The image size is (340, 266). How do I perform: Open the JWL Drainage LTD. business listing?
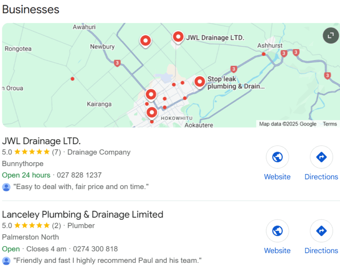(42, 141)
